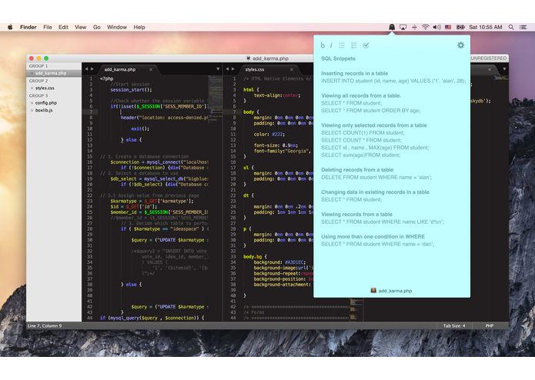The image size is (535, 380).
Task: Change the PHP syntax in status bar
Action: pos(490,326)
